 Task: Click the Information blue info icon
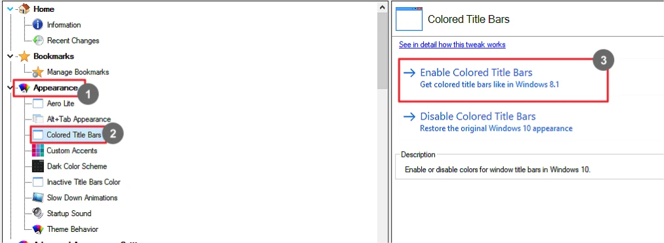(38, 25)
